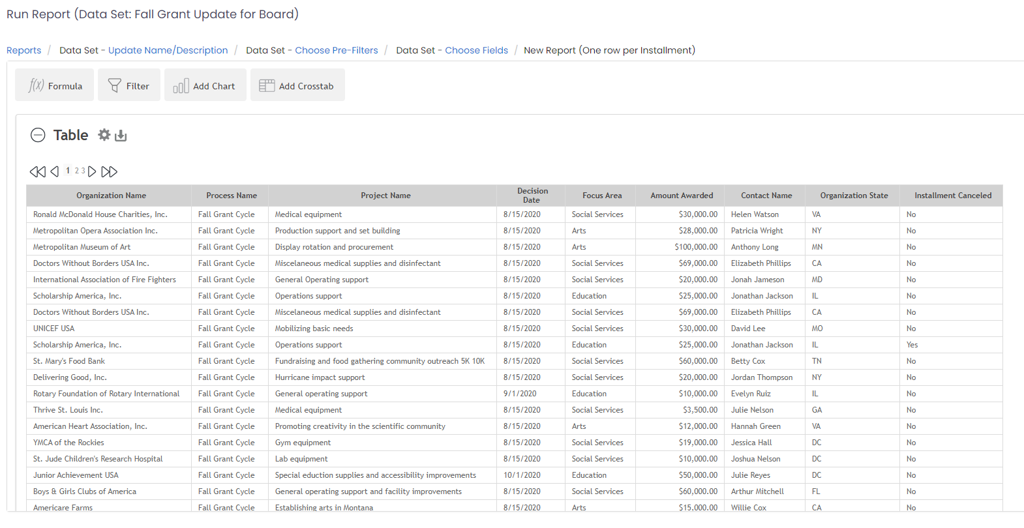Screen dimensions: 1024x528
Task: Click 'Promoting creativity in the scientific community' cell
Action: 383,426
